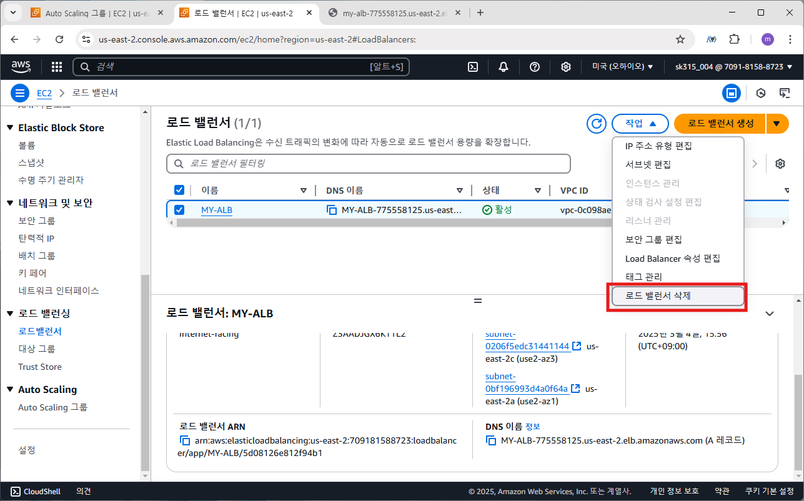The image size is (804, 501).
Task: Open table preferences gear icon
Action: click(780, 164)
